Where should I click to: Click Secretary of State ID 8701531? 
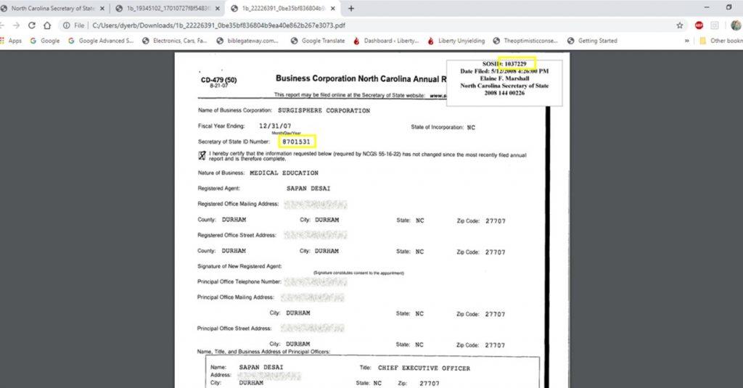tap(296, 141)
